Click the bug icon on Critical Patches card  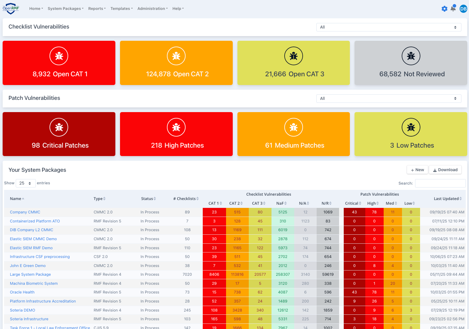point(59,127)
